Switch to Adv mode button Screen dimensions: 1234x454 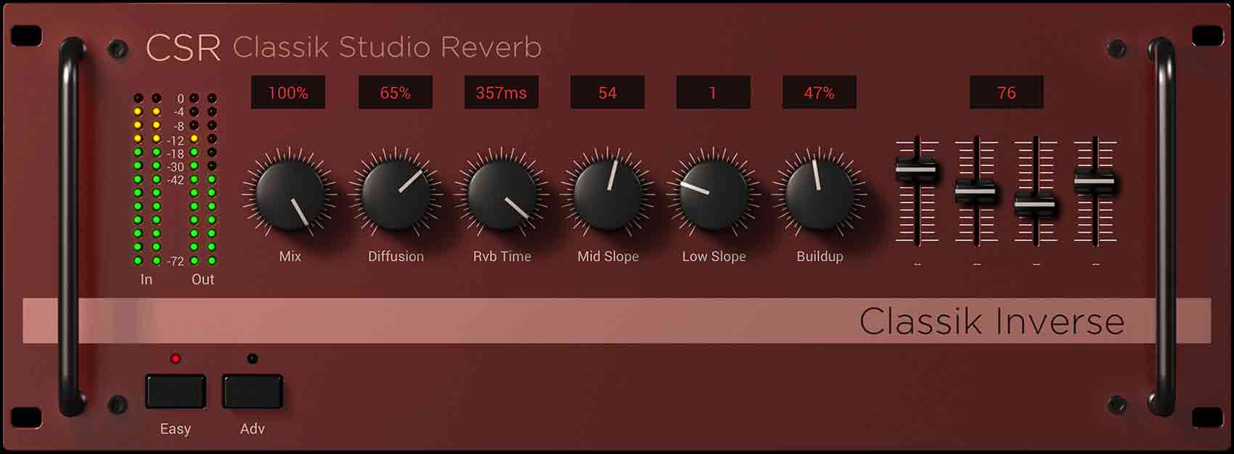(252, 392)
